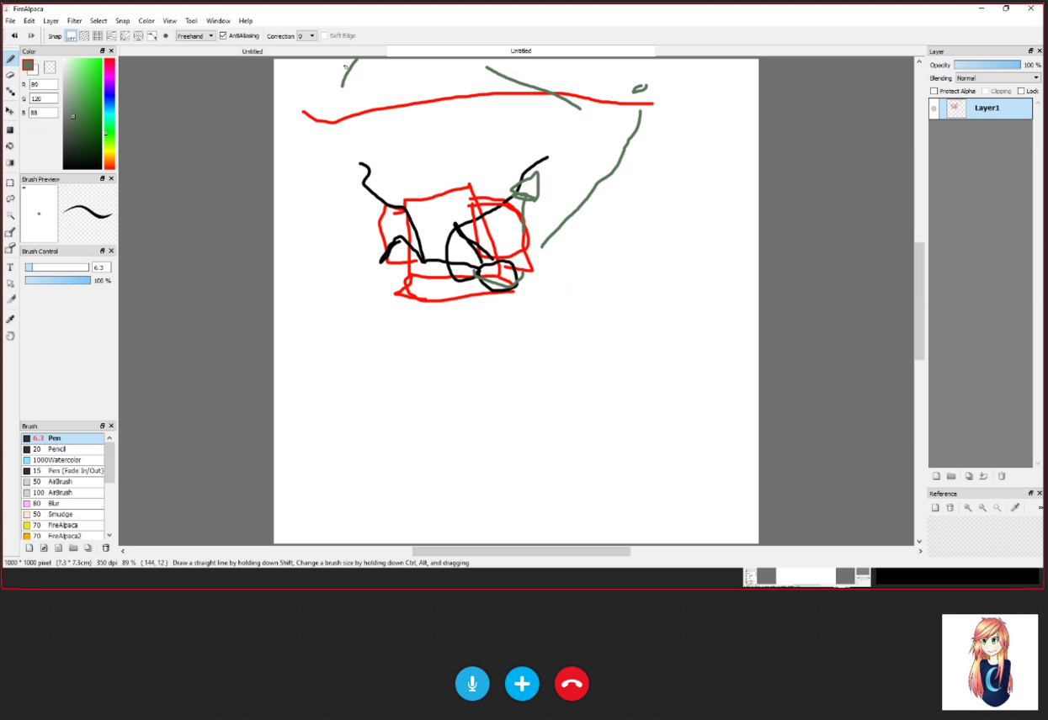1048x720 pixels.
Task: Click the foreground color swatch
Action: [x=29, y=65]
